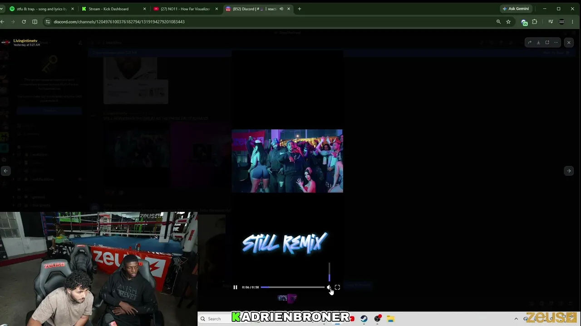Open the browser Extensions menu

click(x=535, y=21)
